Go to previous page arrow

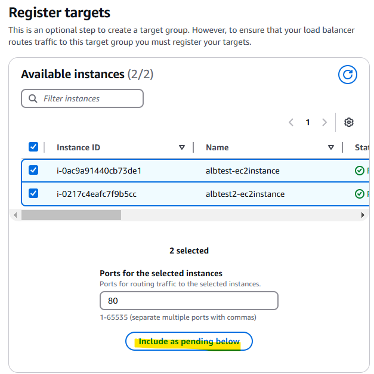pos(290,122)
